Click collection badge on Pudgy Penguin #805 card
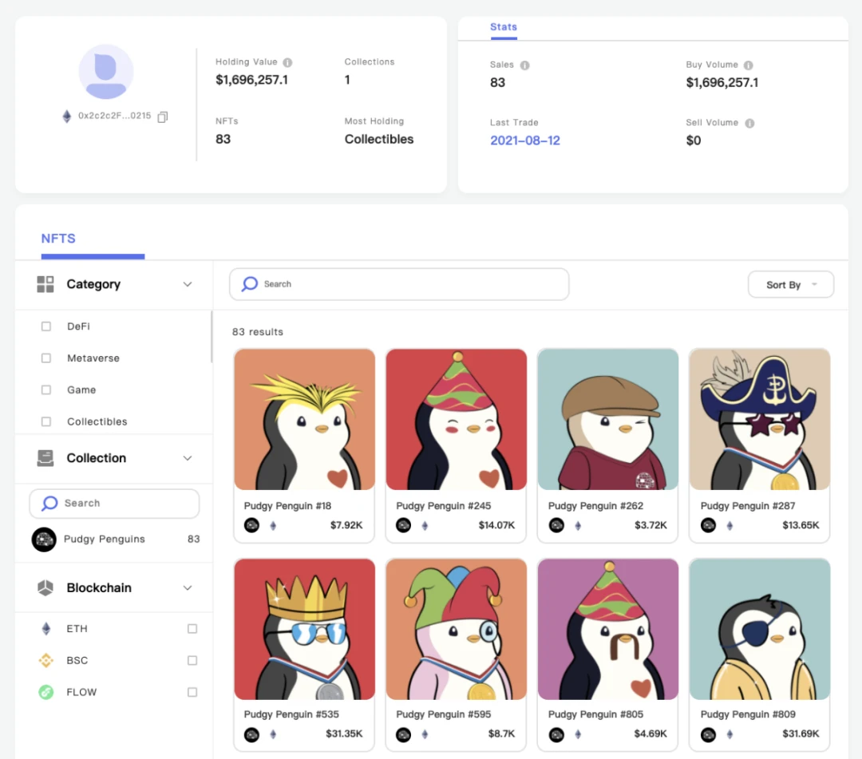The image size is (862, 759). tap(556, 734)
